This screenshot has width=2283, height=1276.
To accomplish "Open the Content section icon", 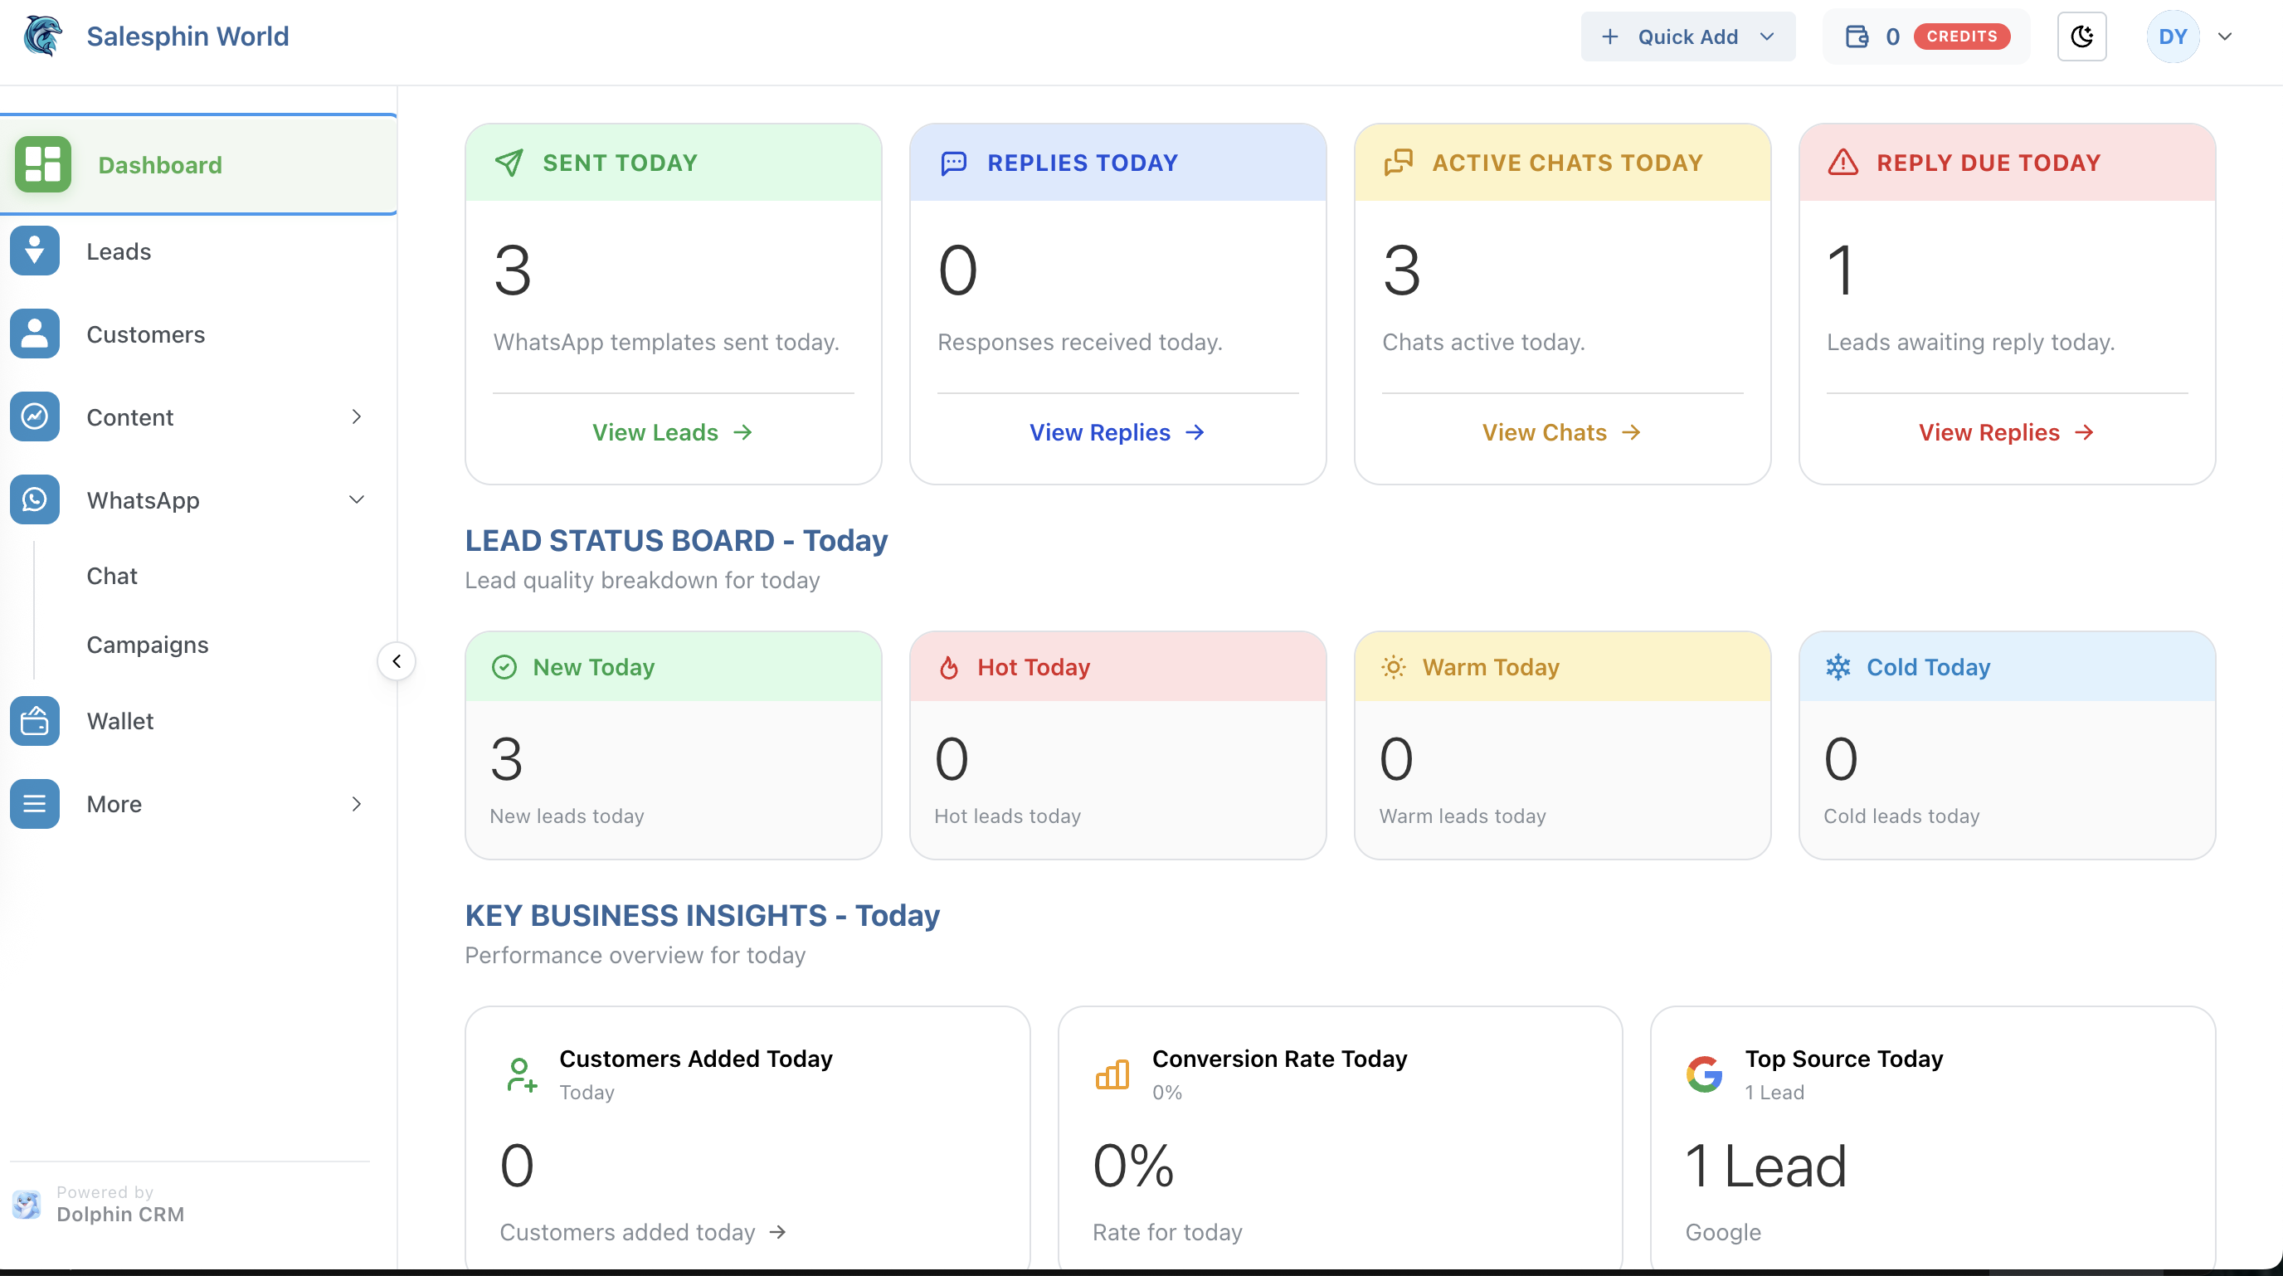I will (x=35, y=416).
